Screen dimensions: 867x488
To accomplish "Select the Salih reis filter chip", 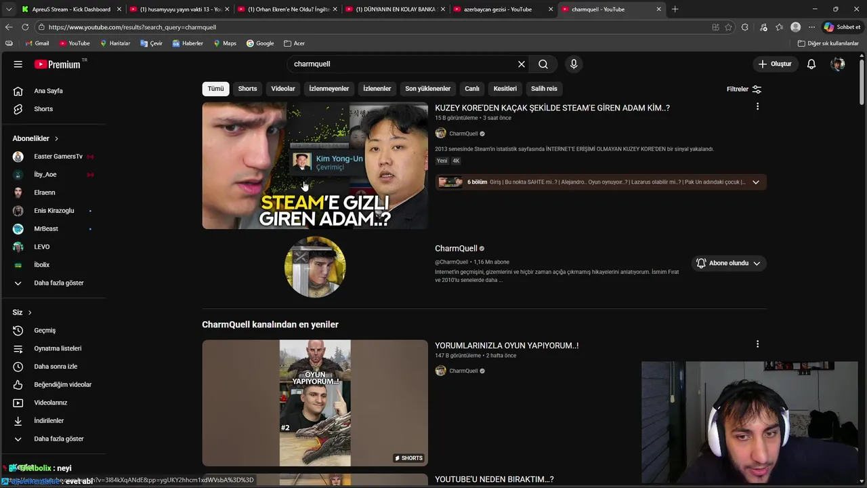I will pos(544,89).
